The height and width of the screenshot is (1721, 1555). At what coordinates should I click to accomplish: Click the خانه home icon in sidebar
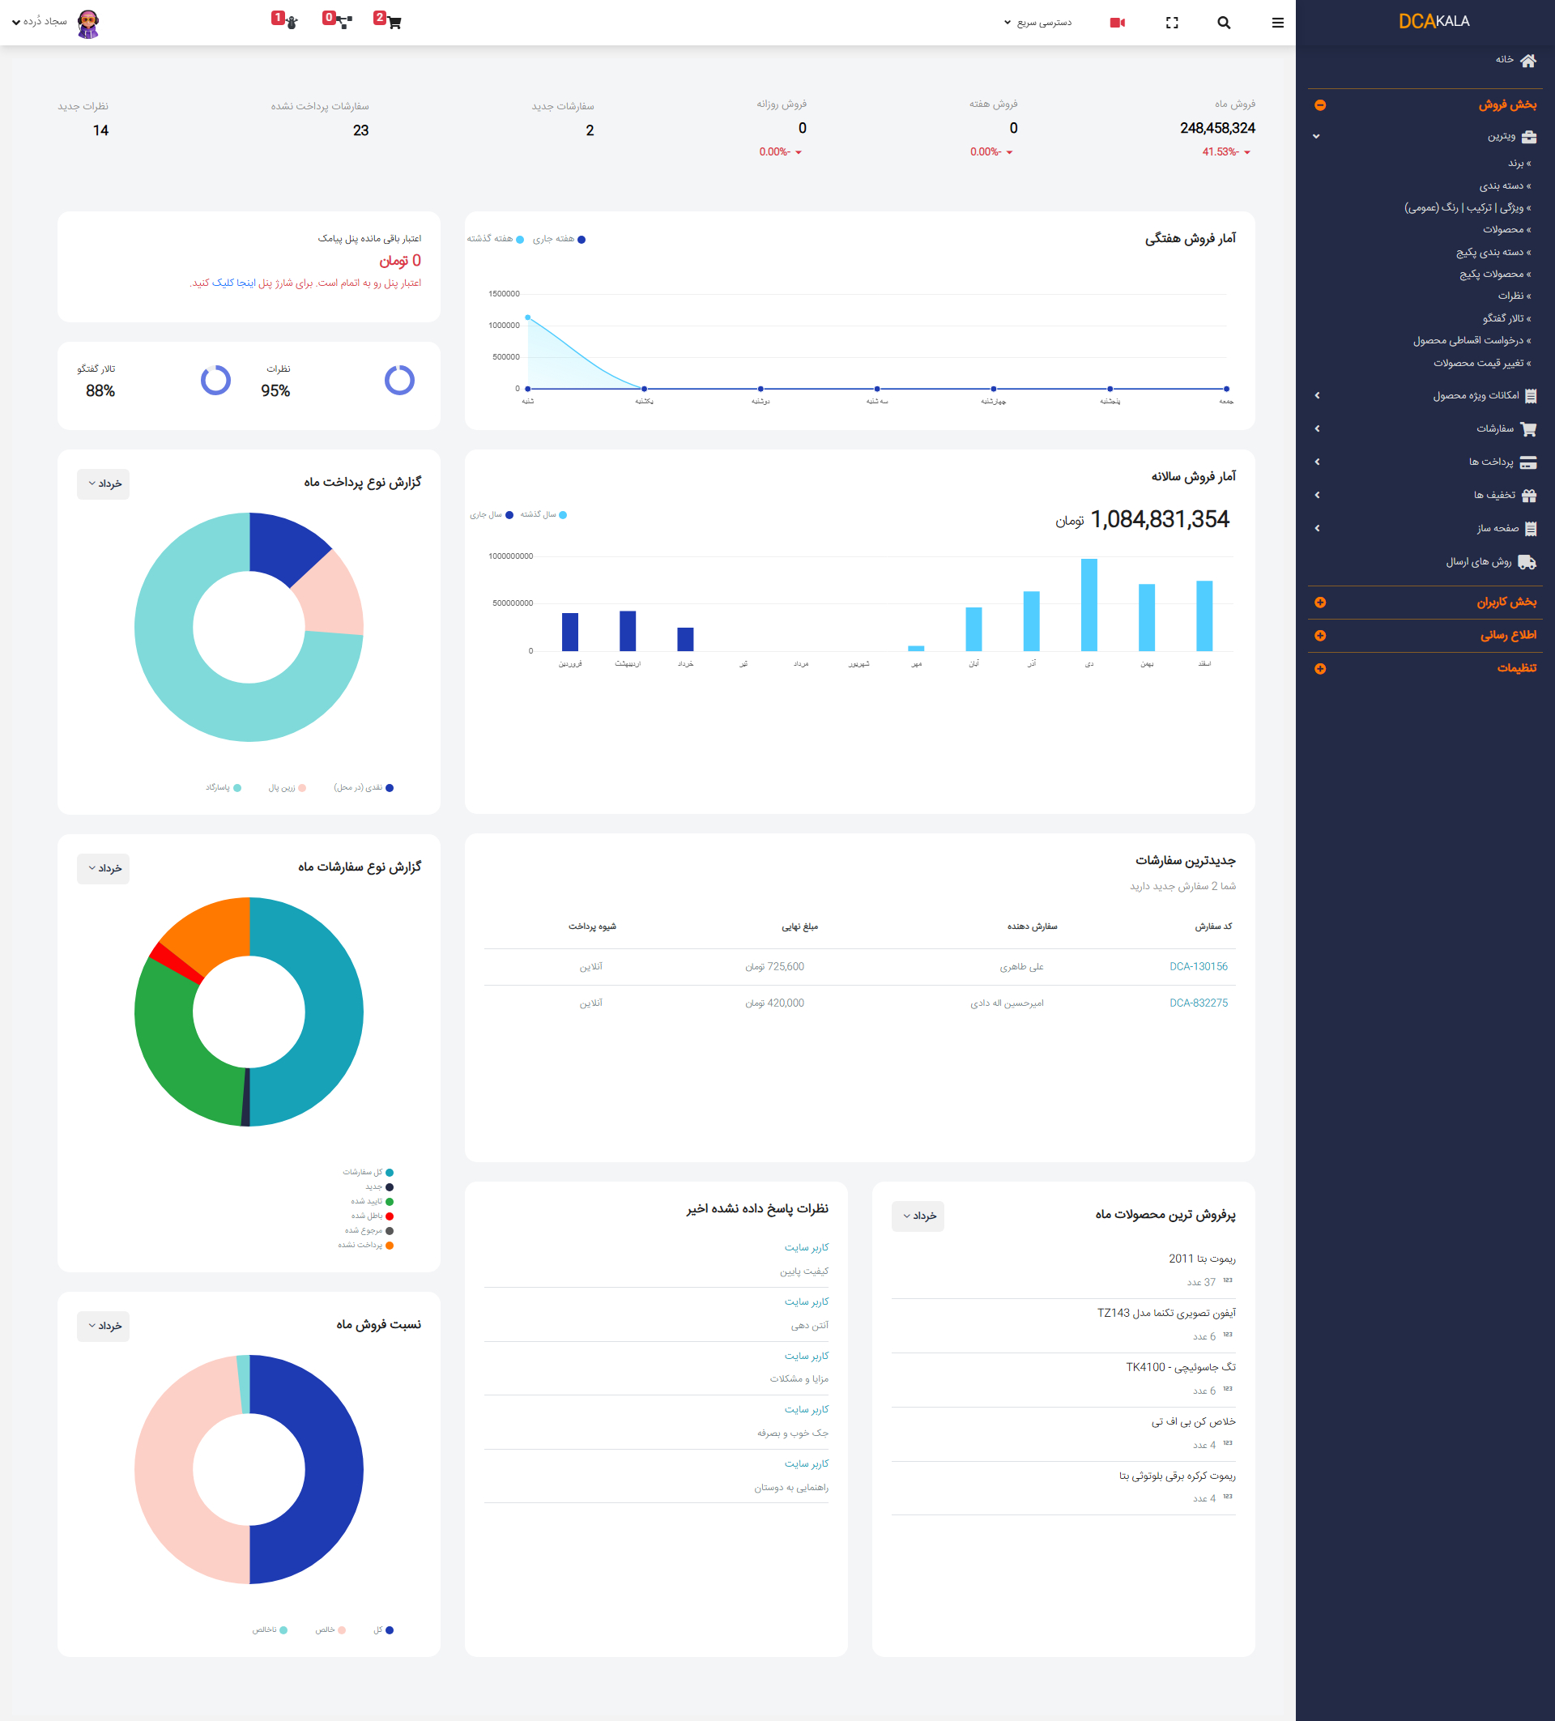tap(1527, 59)
